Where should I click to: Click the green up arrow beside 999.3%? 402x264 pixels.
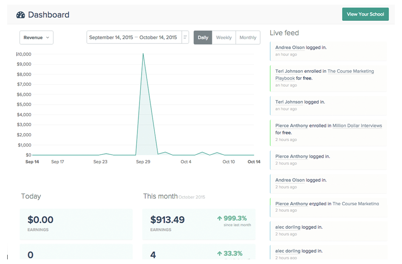click(220, 218)
